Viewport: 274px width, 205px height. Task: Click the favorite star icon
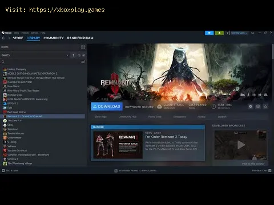(265, 106)
